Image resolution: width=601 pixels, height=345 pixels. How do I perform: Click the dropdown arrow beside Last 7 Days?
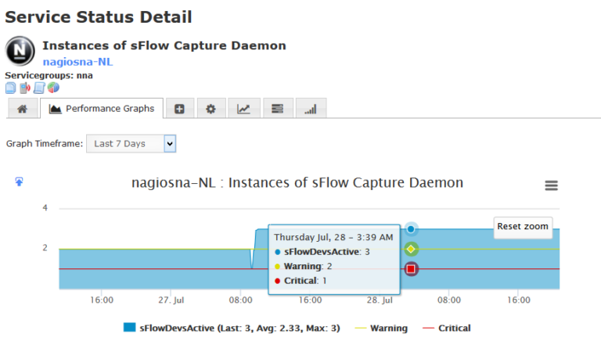(170, 144)
